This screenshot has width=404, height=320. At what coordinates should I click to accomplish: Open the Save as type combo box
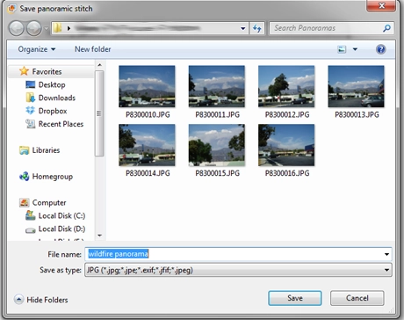click(238, 270)
